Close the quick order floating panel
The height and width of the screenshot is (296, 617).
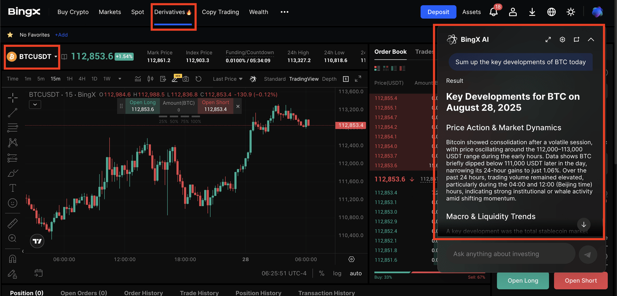pos(238,106)
